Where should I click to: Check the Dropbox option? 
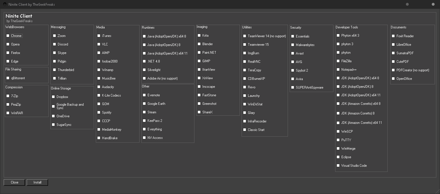pos(53,97)
